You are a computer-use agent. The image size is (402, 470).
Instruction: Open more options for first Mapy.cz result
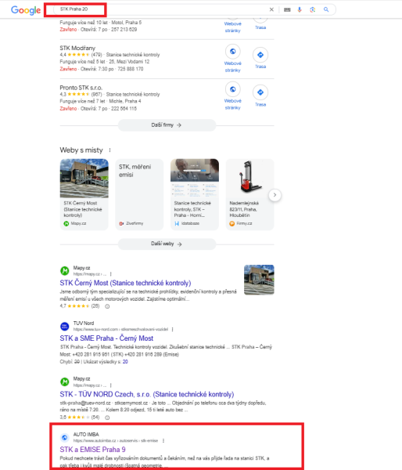click(x=111, y=274)
